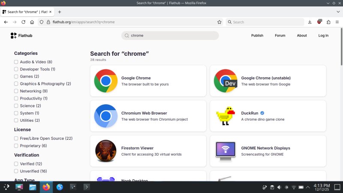The width and height of the screenshot is (343, 193).
Task: Enable the Games category filter
Action: click(x=16, y=76)
